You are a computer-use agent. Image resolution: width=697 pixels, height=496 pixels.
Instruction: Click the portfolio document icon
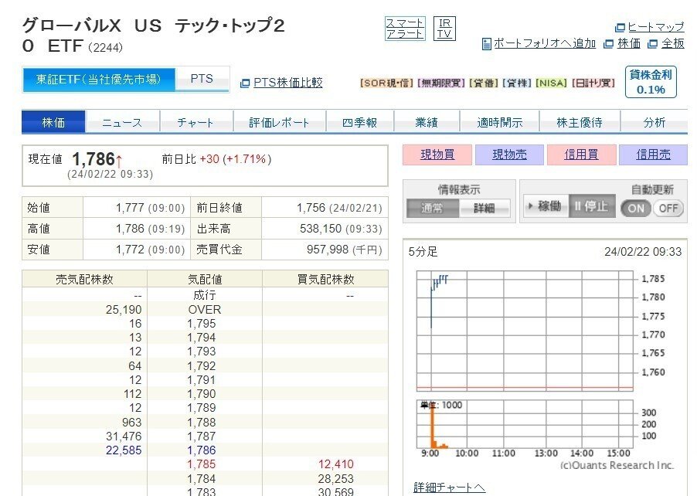(x=487, y=43)
